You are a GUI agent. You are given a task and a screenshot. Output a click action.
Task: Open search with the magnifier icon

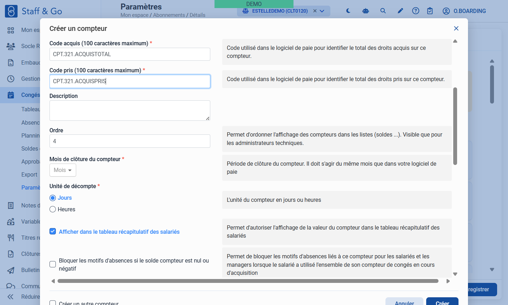[x=383, y=11]
